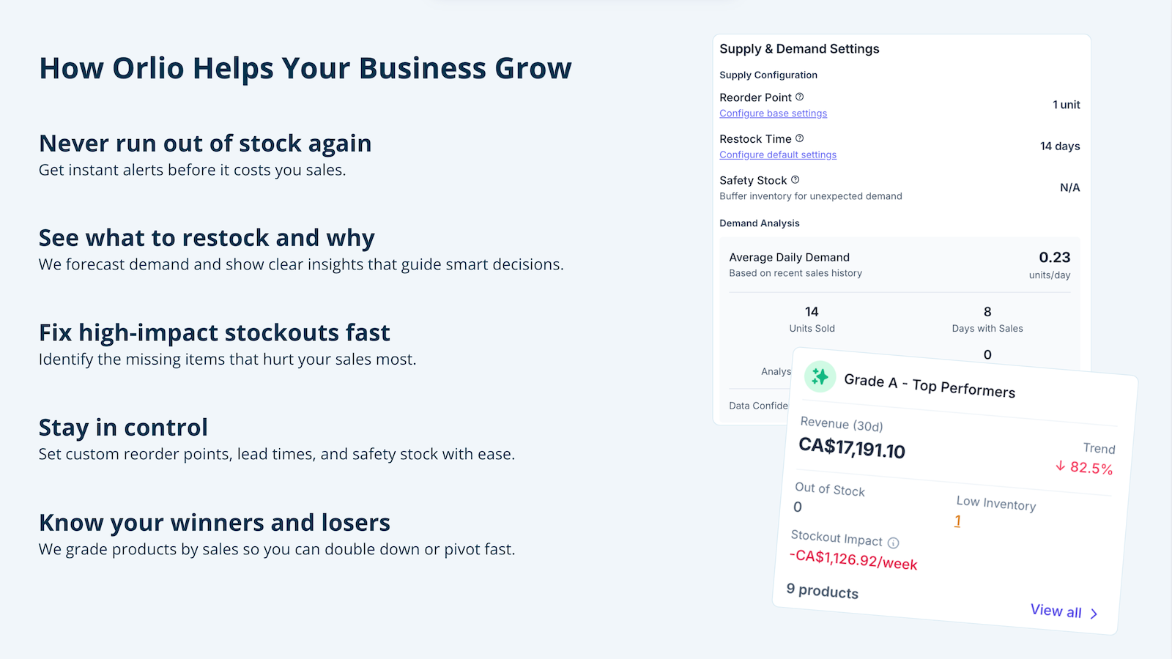Image resolution: width=1172 pixels, height=659 pixels.
Task: Open Configure base settings link
Action: [x=773, y=113]
